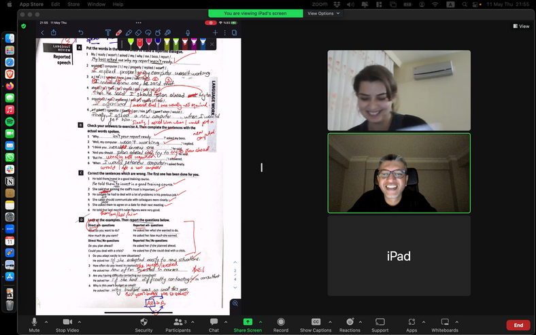Open Slack from the Dock

pyautogui.click(x=10, y=169)
